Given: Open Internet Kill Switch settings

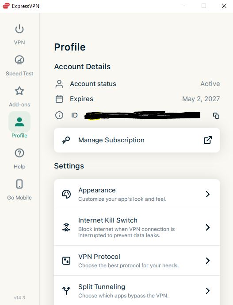Looking at the screenshot, I should coord(137,227).
